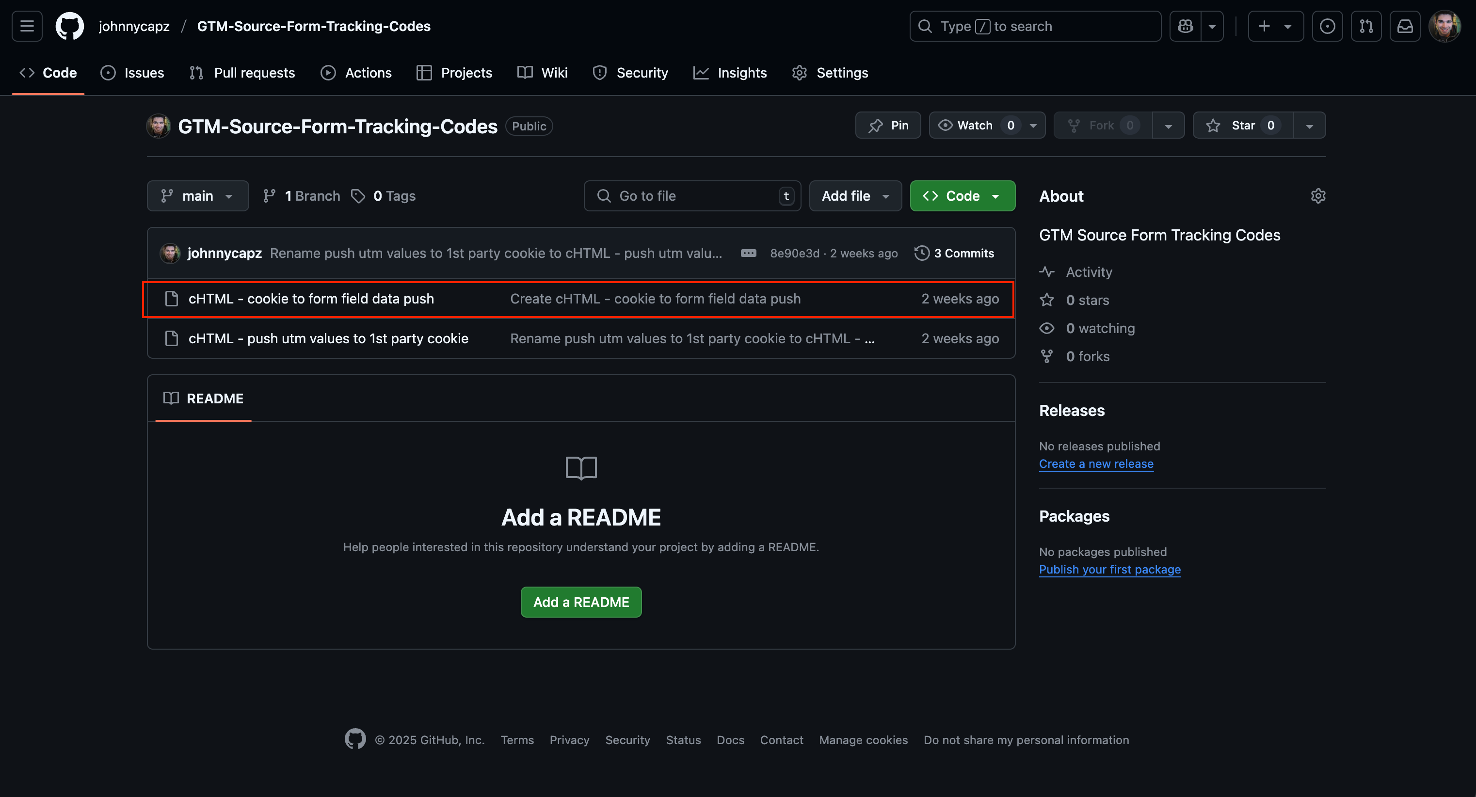View the 0 Tags link
The height and width of the screenshot is (797, 1476).
tap(384, 196)
